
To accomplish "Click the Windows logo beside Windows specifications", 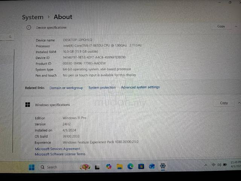I will (27, 105).
